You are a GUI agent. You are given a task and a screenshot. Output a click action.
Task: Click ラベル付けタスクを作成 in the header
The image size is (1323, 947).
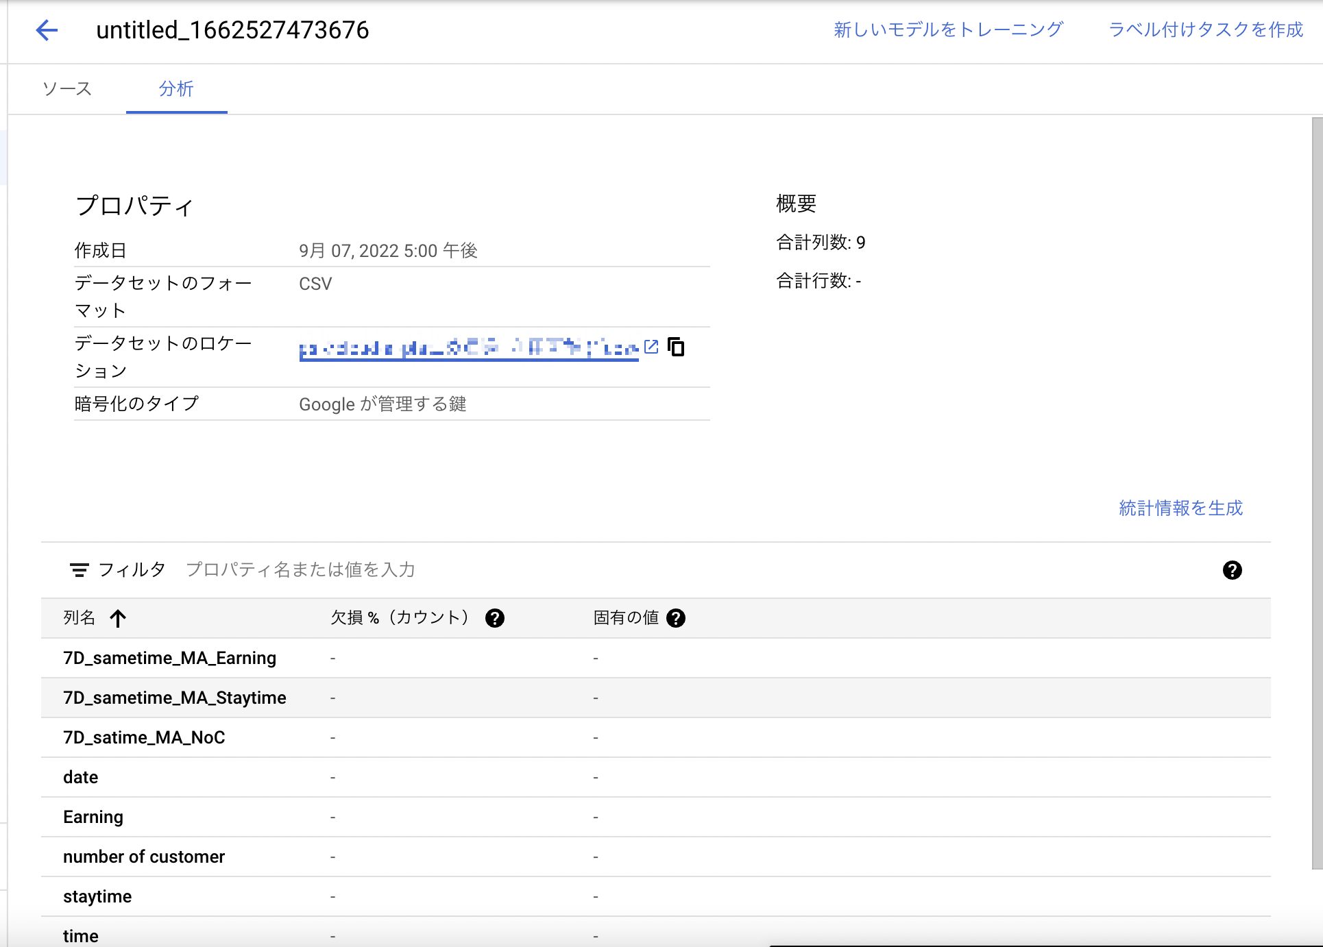click(1206, 29)
